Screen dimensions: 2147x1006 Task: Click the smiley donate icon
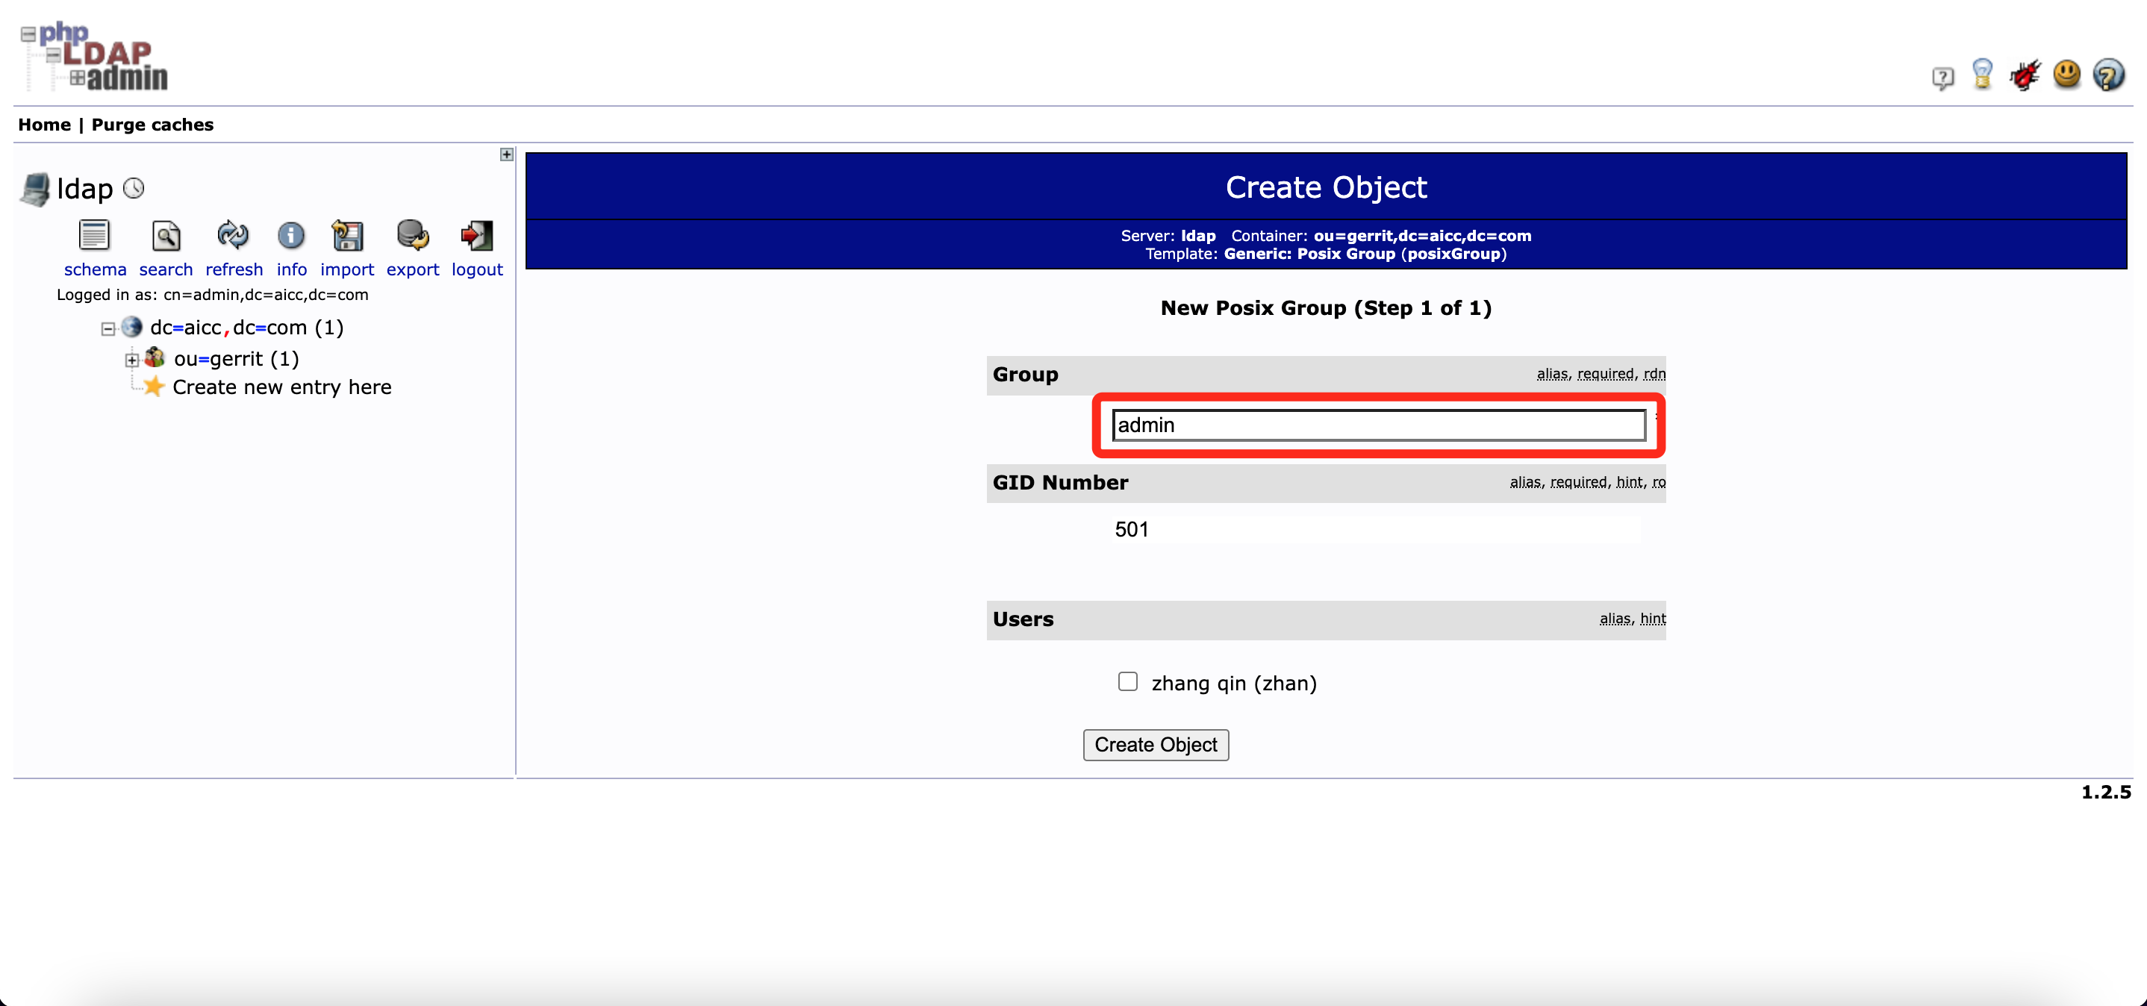click(x=2066, y=74)
